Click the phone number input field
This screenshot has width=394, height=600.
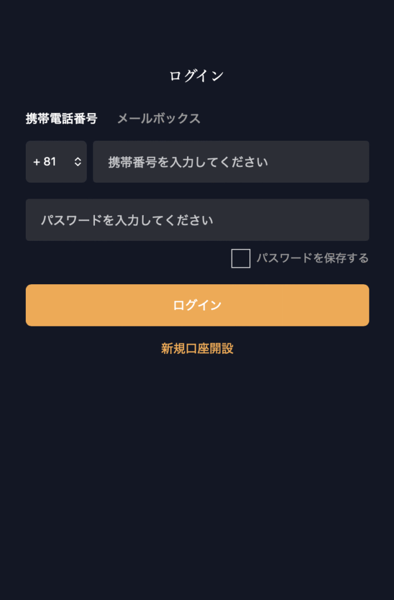point(230,162)
